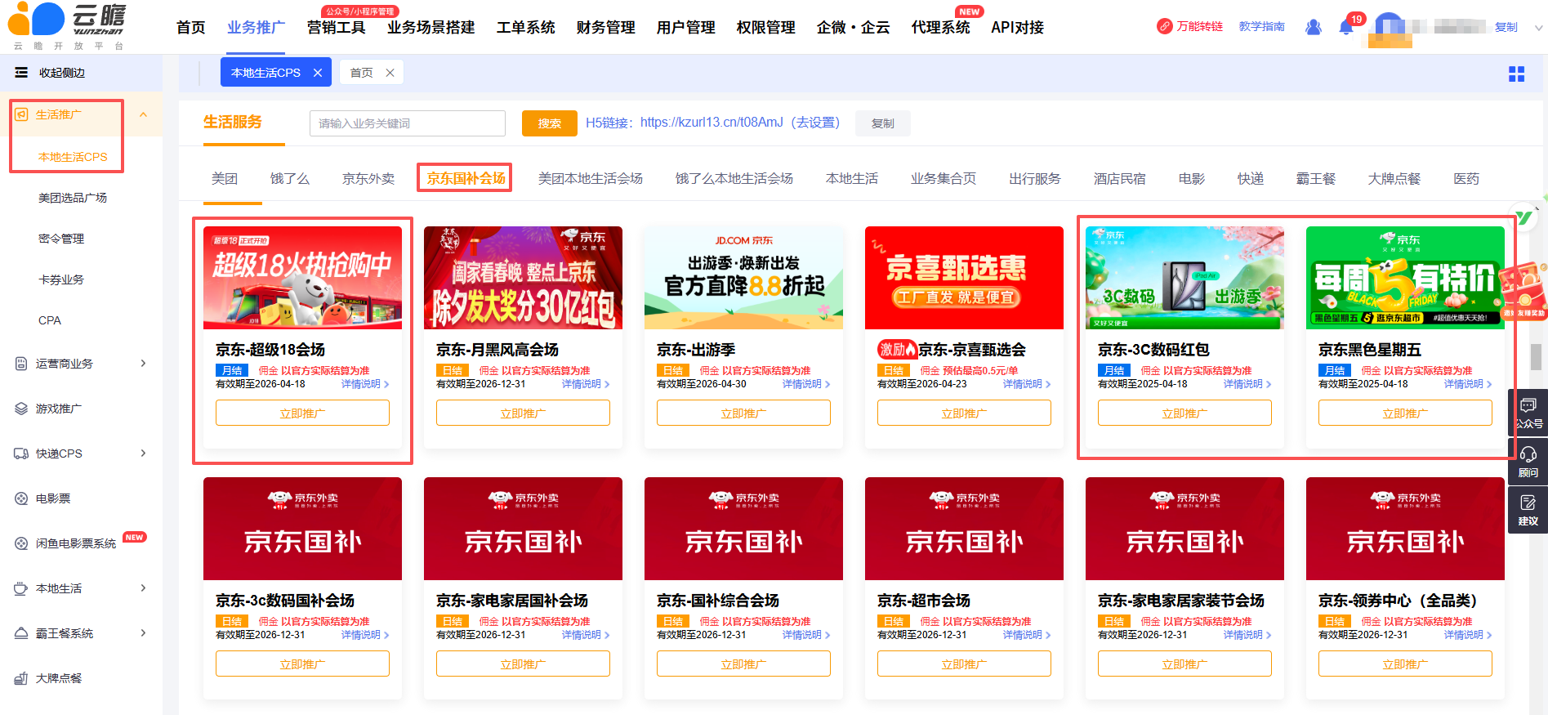Open the H5 link kzurl13.cn URL
The image size is (1548, 715).
(x=711, y=123)
